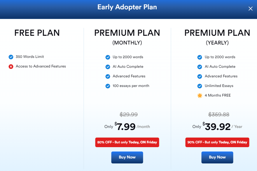This screenshot has width=257, height=171.
Task: Click checkmark beside Unlimited Essays
Action: tap(200, 86)
